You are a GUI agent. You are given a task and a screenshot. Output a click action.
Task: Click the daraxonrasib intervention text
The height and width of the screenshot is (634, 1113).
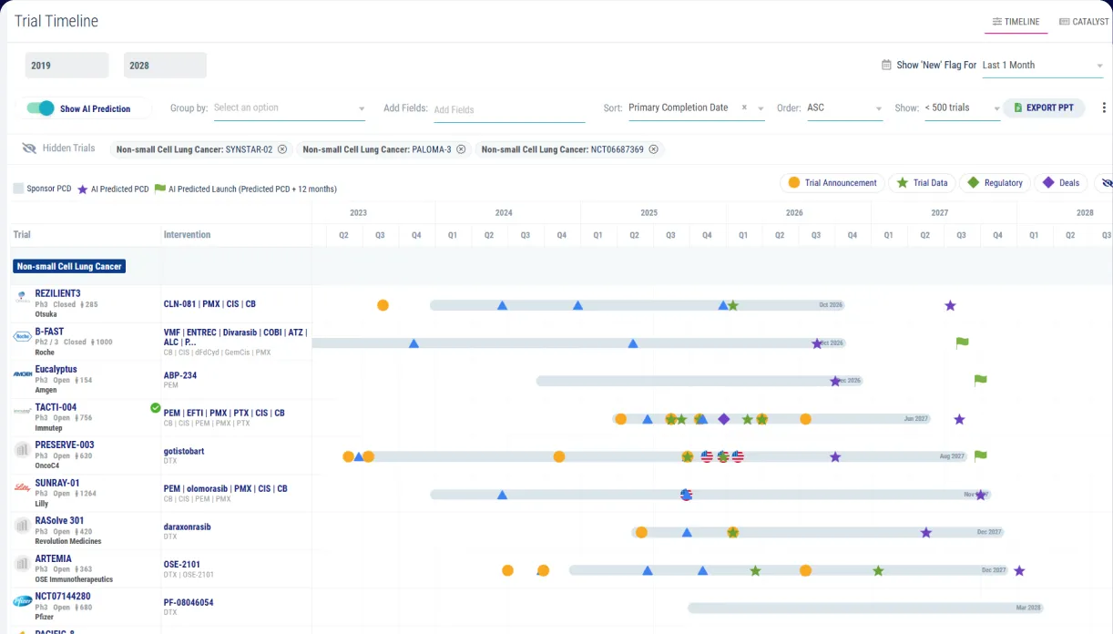(x=188, y=527)
